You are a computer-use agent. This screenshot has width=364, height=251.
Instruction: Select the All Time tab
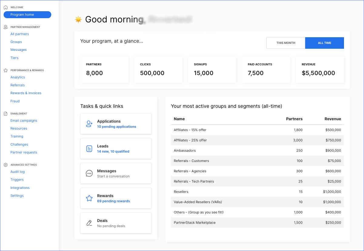[324, 43]
